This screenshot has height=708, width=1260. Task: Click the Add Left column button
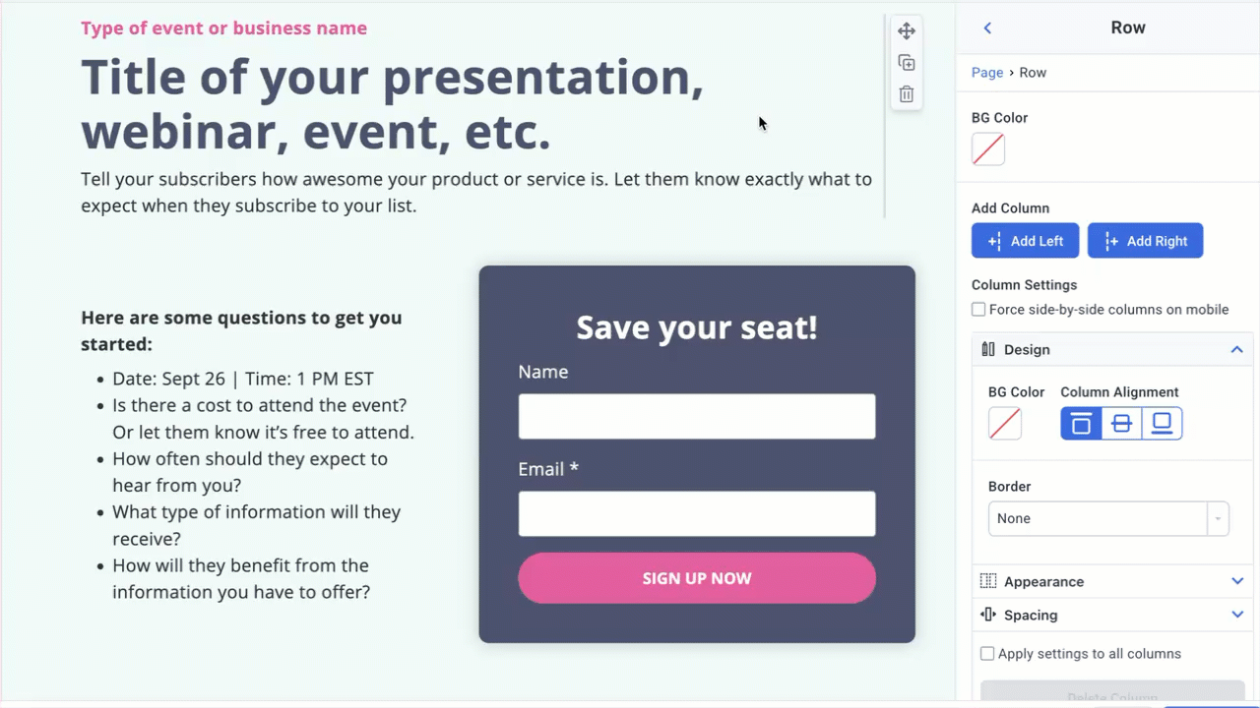(x=1025, y=240)
